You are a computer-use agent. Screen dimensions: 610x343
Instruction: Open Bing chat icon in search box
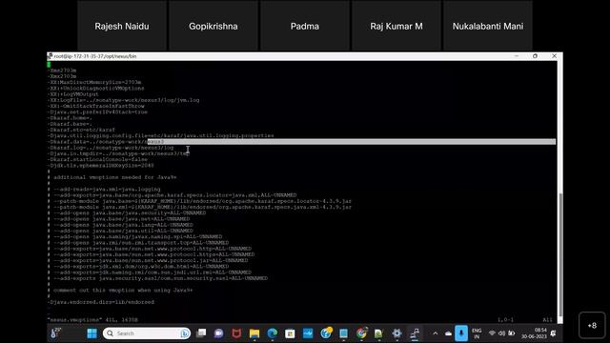pos(185,333)
